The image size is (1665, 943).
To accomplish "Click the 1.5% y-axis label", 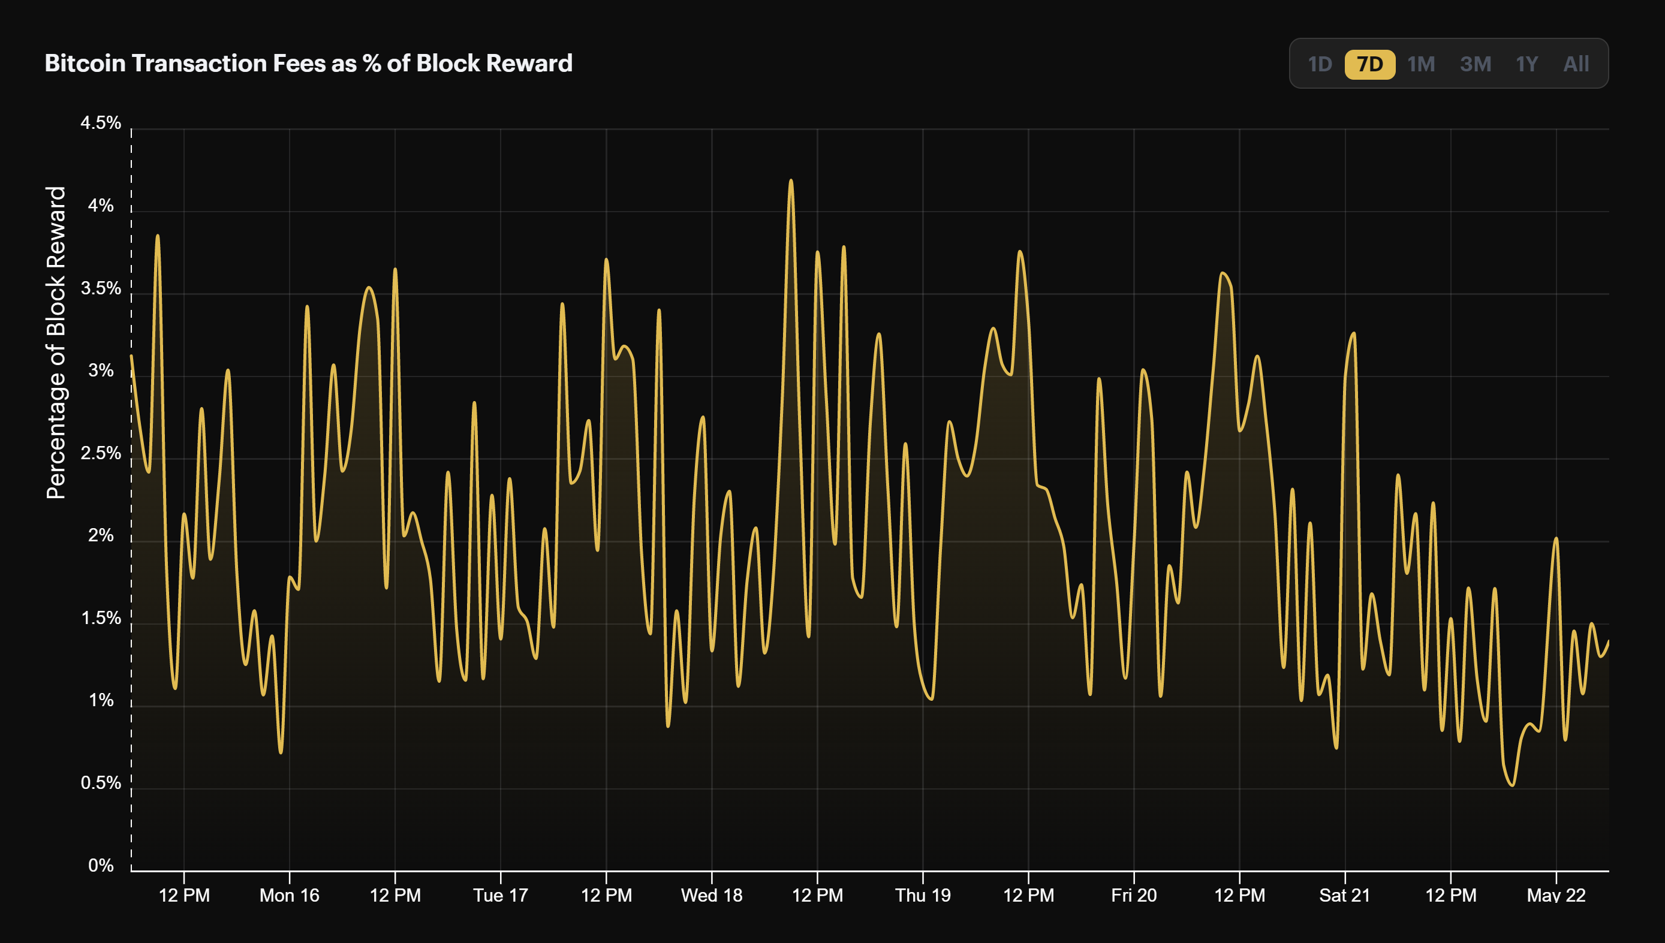I will click(x=100, y=618).
